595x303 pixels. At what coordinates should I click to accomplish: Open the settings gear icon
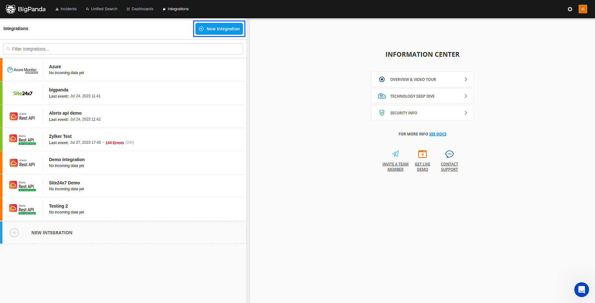click(570, 9)
